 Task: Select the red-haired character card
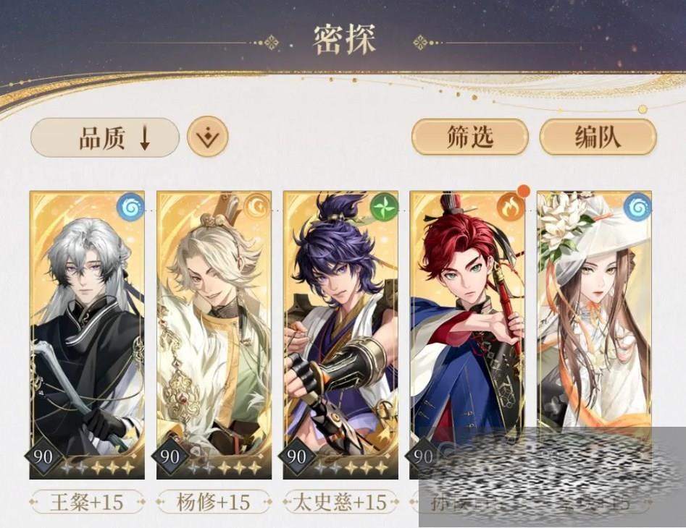pyautogui.click(x=468, y=335)
